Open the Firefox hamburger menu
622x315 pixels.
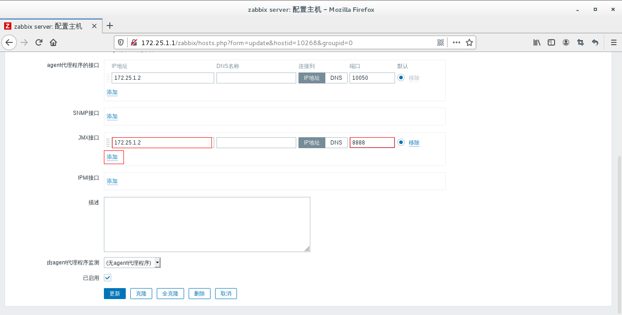click(613, 42)
